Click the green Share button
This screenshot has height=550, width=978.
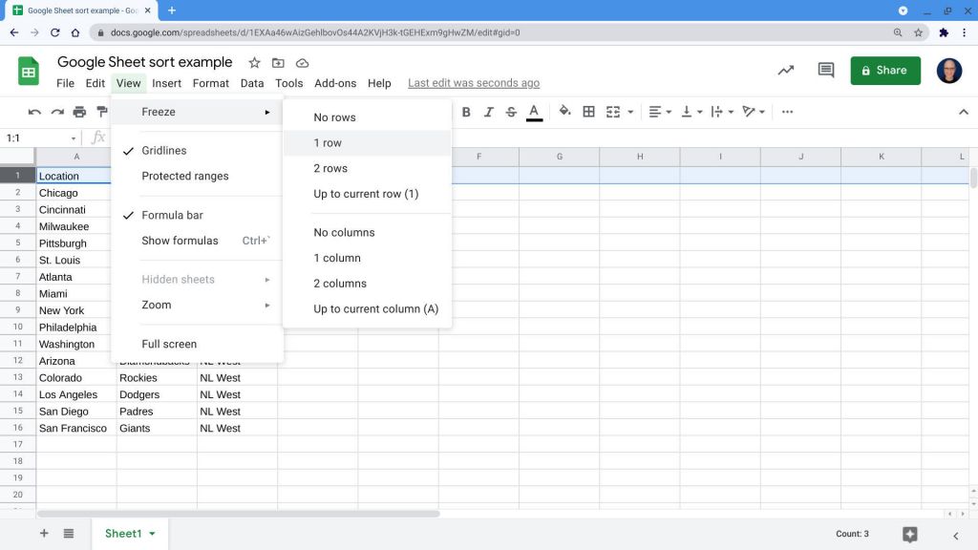tap(884, 70)
